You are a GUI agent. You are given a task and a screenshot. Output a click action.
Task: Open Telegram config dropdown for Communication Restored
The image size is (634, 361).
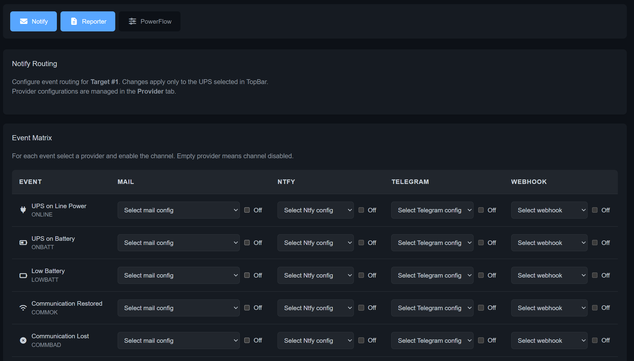click(x=432, y=308)
